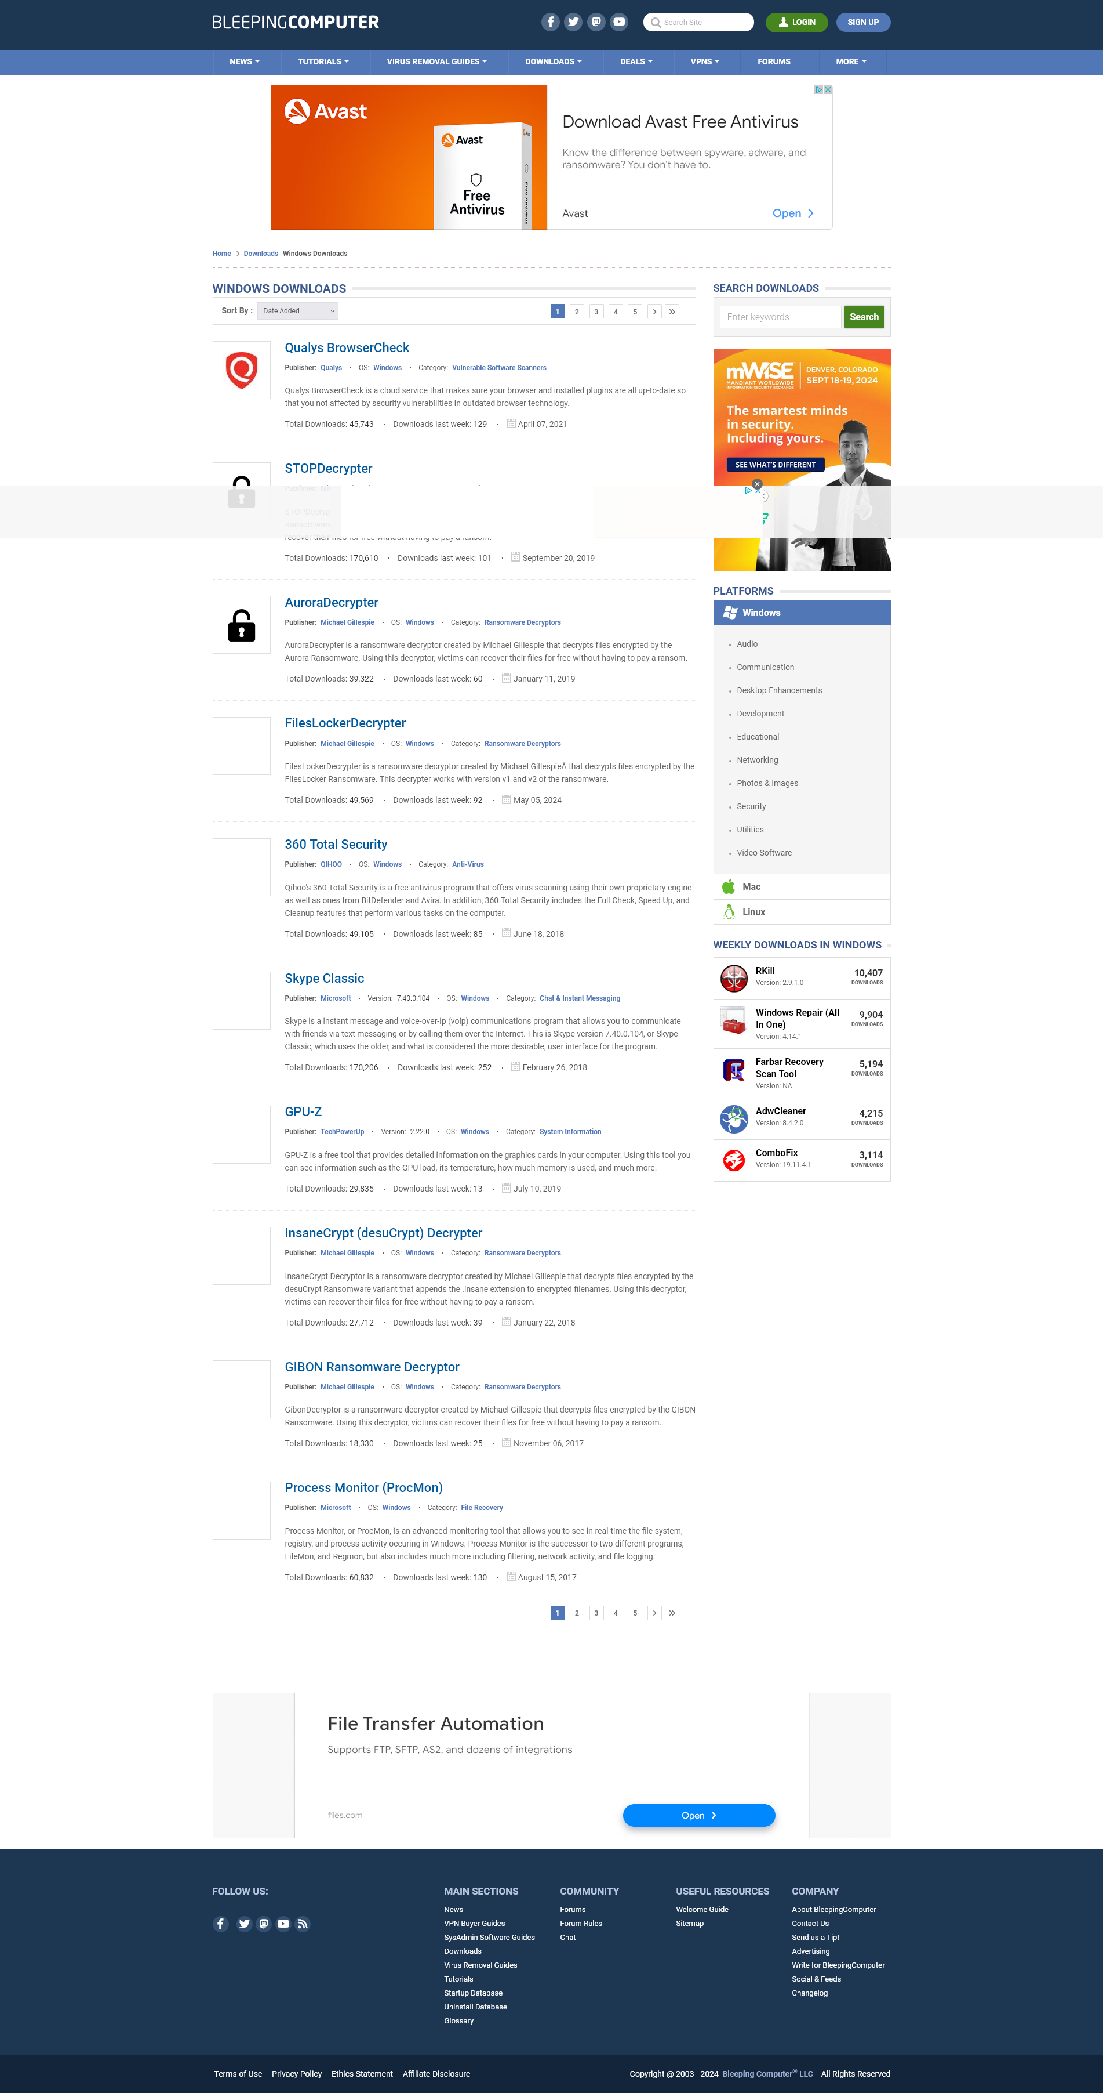Click the ComboFix icon
The width and height of the screenshot is (1103, 2093).
[734, 1160]
